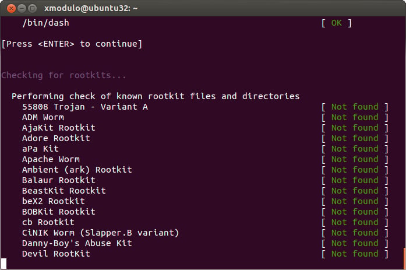Click the green OK status for /bin/dash
Image resolution: width=406 pixels, height=270 pixels.
[x=336, y=23]
